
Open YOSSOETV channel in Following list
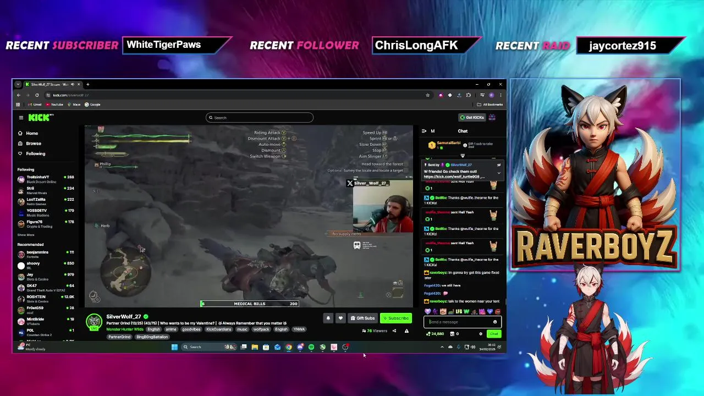(x=47, y=212)
